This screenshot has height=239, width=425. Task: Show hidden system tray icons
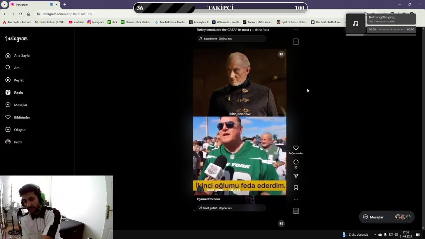pyautogui.click(x=375, y=235)
